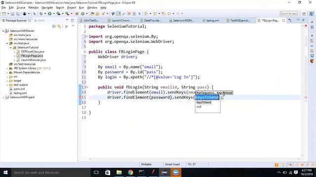Show hidden editor tabs list
The height and width of the screenshot is (177, 316).
pos(290,20)
